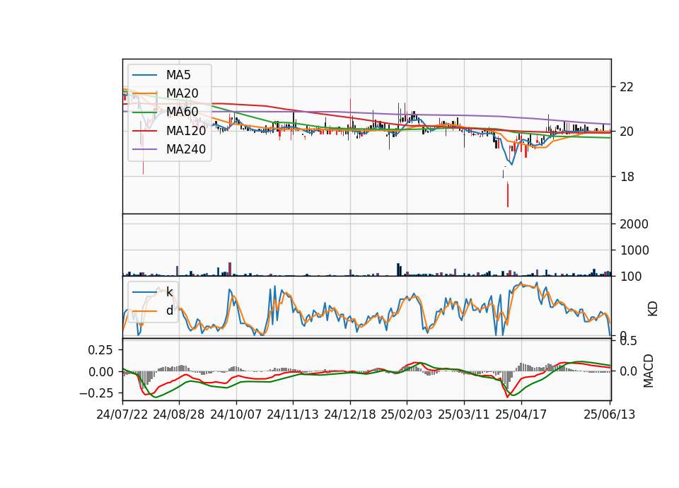This screenshot has width=679, height=488.
Task: Click the MA240 legend label
Action: tap(186, 149)
